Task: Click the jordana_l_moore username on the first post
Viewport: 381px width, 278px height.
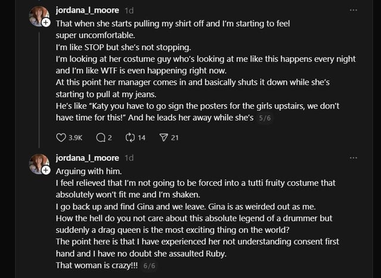Action: click(88, 10)
